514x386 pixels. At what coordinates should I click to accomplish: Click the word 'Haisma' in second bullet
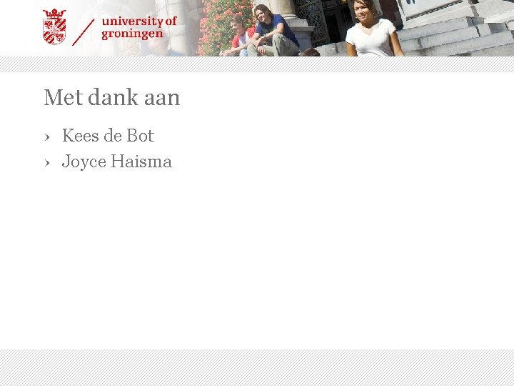point(141,161)
